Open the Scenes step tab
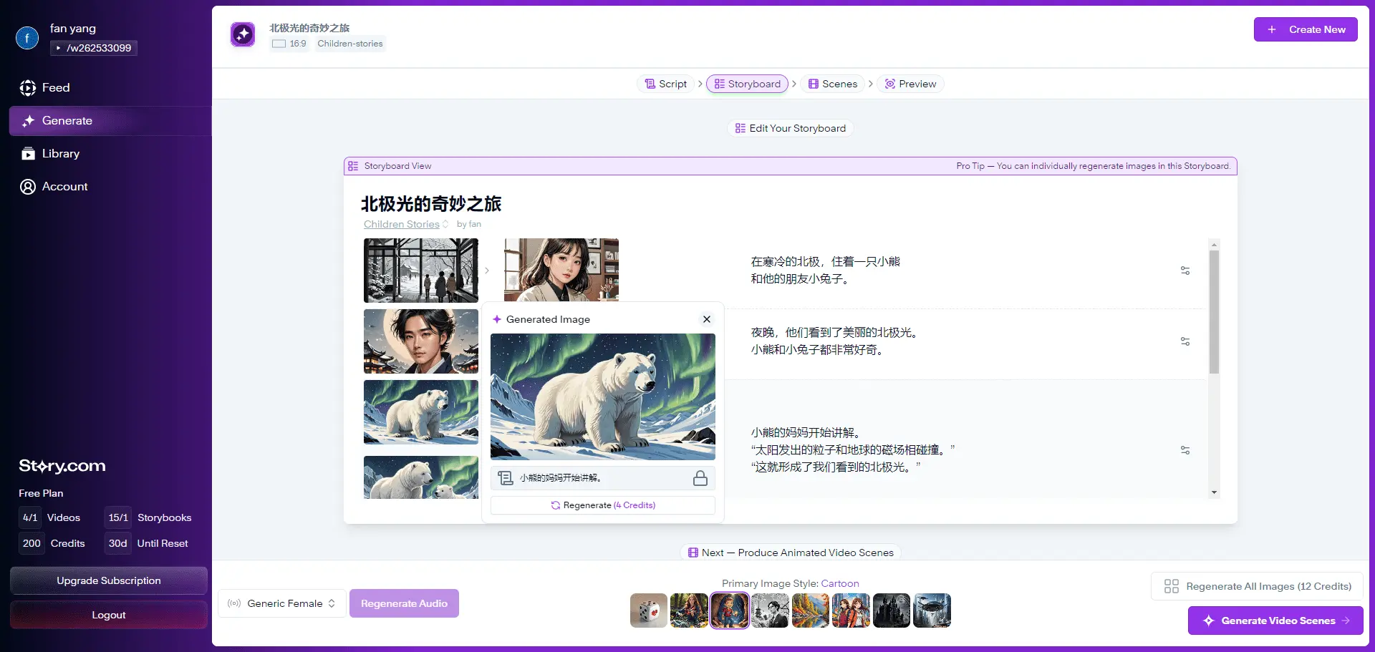The image size is (1375, 652). (832, 84)
